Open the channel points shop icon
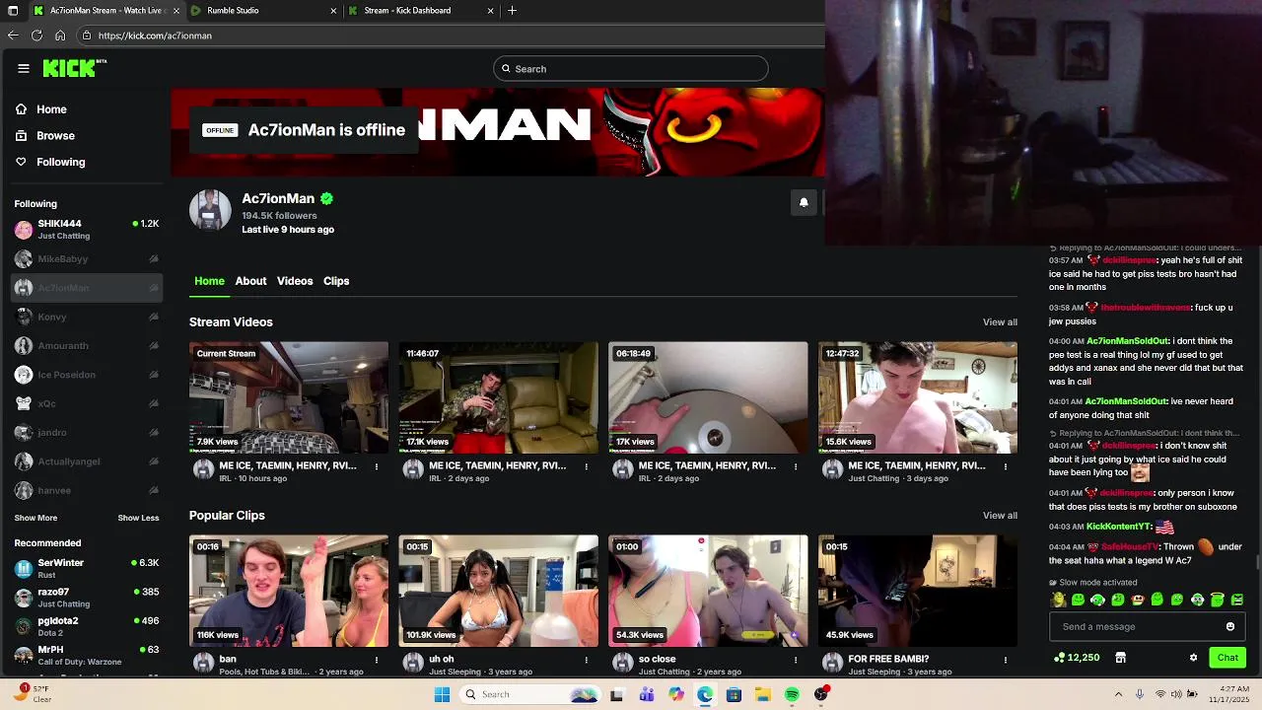 1120,658
